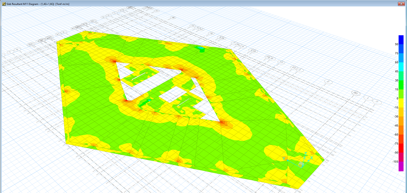Click legend value label 90
Image resolution: width=407 pixels, height=193 pixels.
coord(394,44)
